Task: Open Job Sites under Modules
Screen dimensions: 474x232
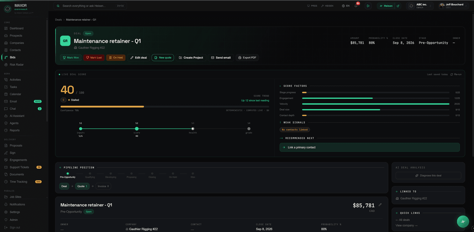Action: (15, 197)
